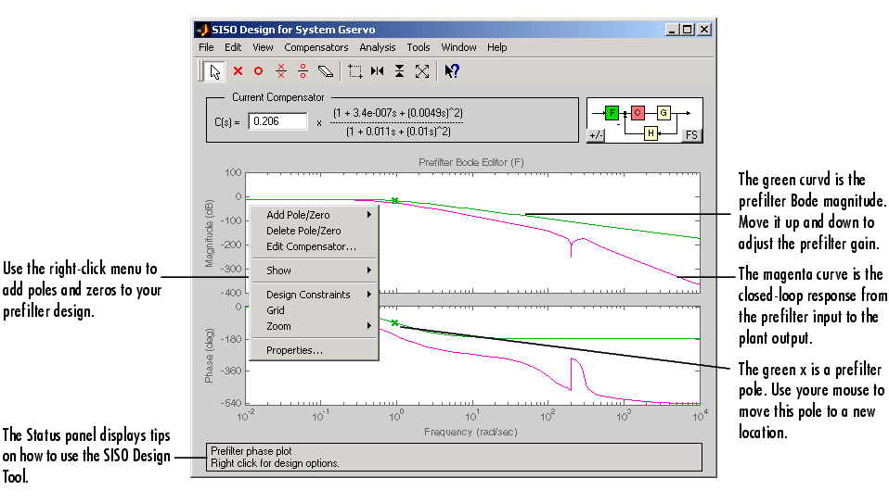The width and height of the screenshot is (889, 503).
Task: Click the green F prefilter block
Action: click(612, 113)
